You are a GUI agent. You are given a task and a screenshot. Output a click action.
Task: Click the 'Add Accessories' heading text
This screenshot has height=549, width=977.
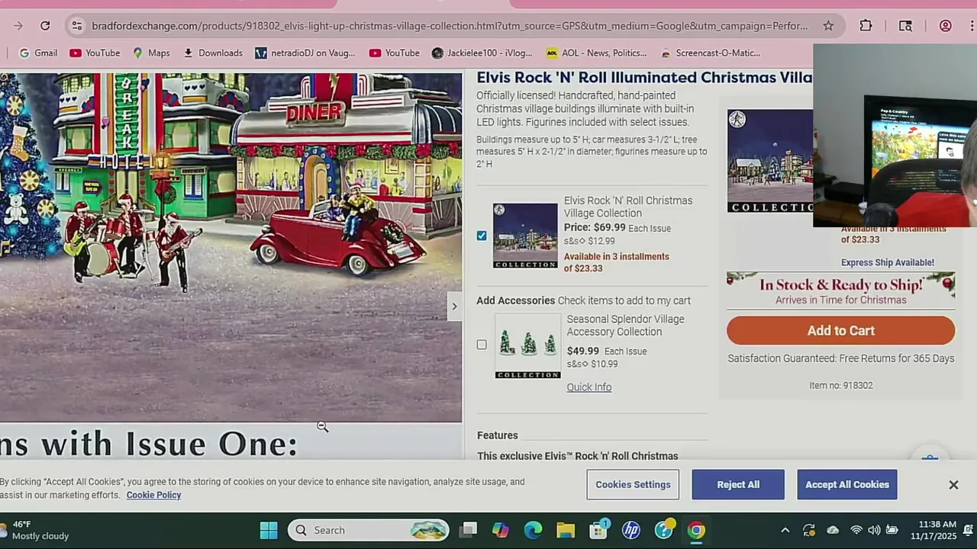[516, 300]
